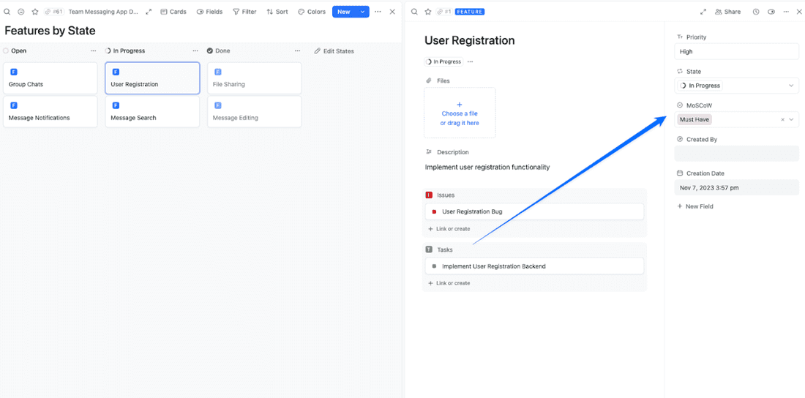Click the Files paperclip icon
The image size is (805, 398).
(429, 80)
